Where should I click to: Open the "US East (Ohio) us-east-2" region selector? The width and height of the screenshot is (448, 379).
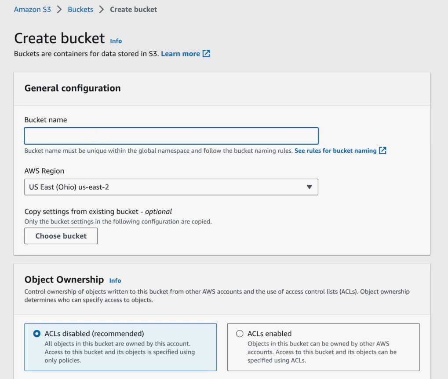coord(171,187)
